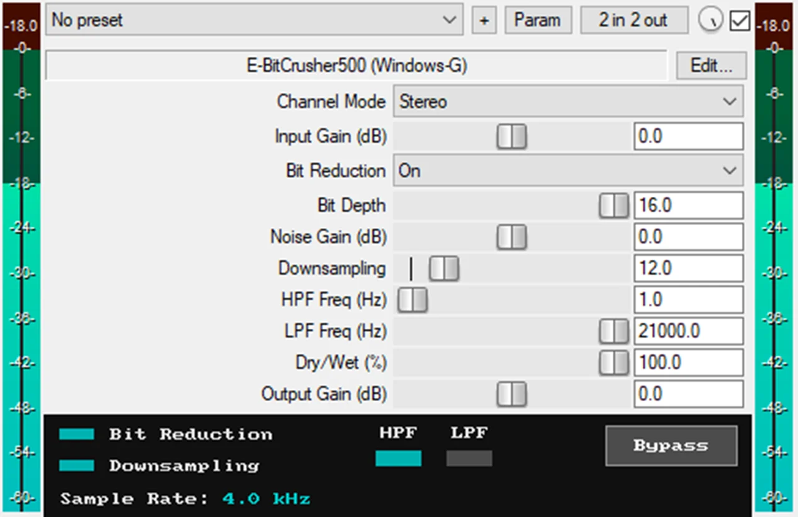The height and width of the screenshot is (517, 798).
Task: Open the 2 in 2 out routing button
Action: [634, 21]
